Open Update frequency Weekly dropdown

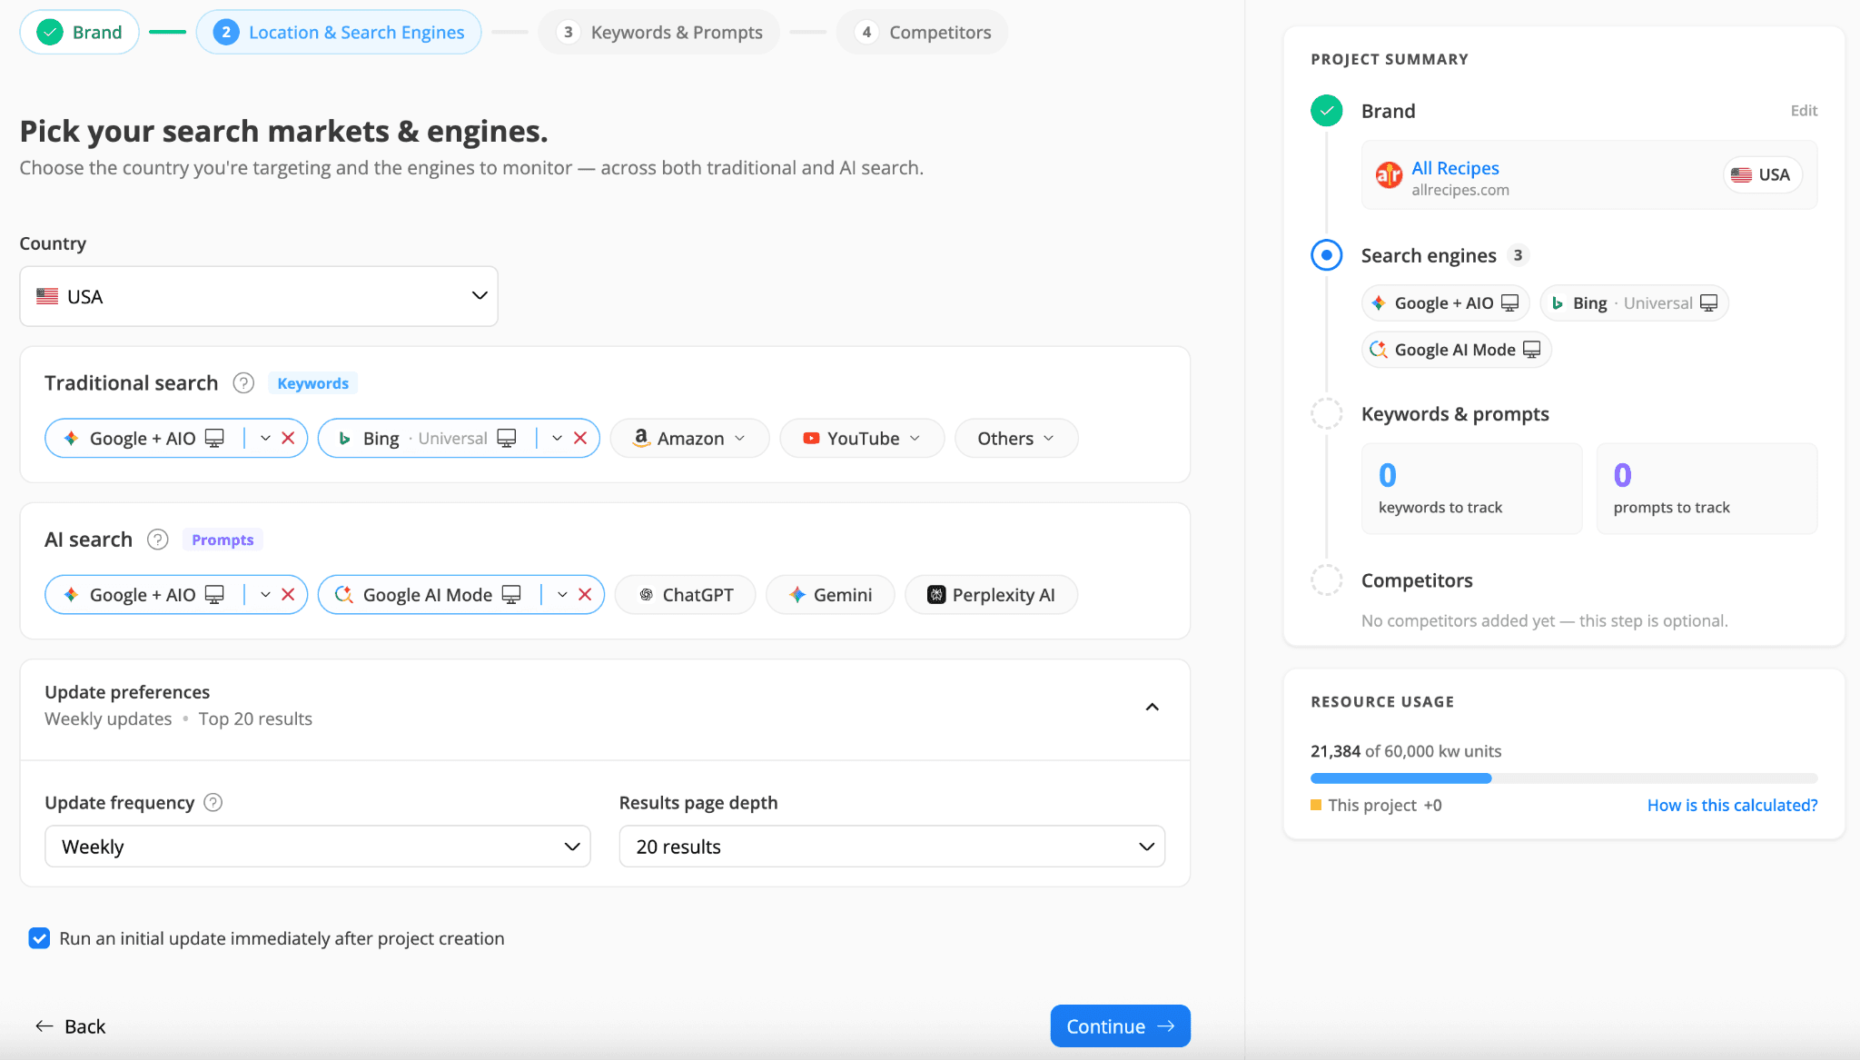point(318,847)
